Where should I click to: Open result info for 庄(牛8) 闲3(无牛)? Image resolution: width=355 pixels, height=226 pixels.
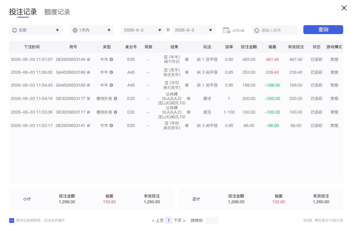tap(187, 126)
